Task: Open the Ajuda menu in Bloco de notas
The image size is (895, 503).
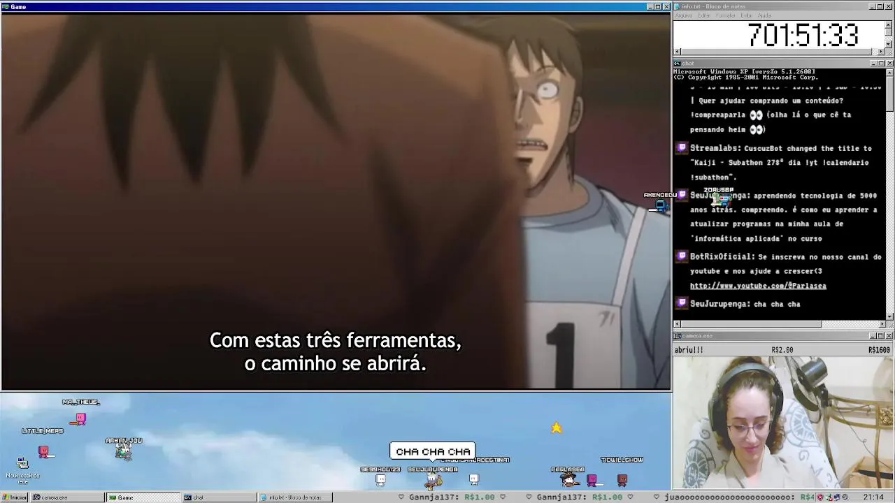Action: [765, 15]
